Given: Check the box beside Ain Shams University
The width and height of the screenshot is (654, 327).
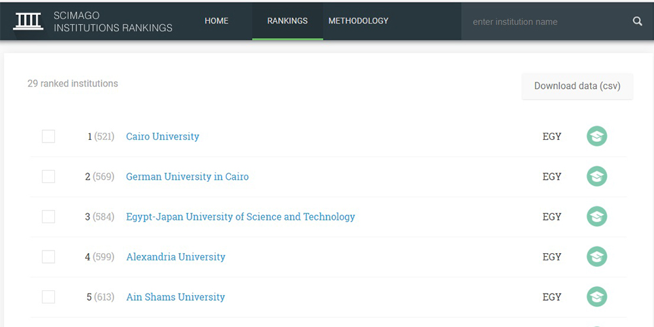Looking at the screenshot, I should coord(48,296).
